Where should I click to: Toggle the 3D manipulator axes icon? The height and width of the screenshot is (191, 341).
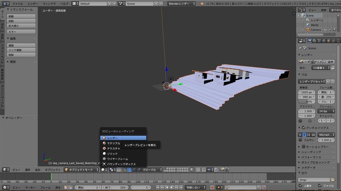124,170
